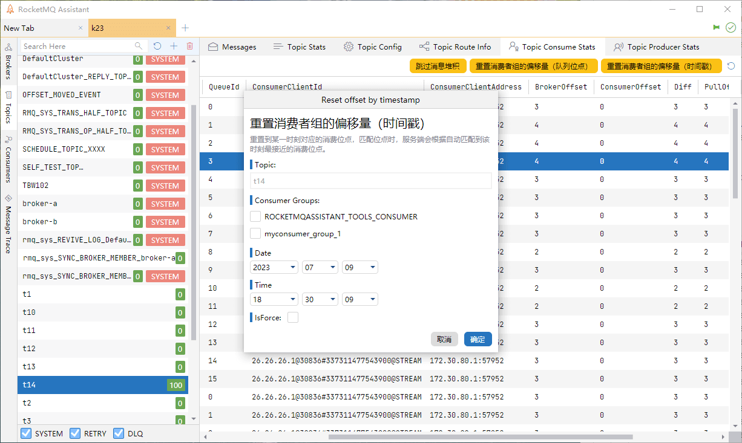Click the plus icon to add topic
Image resolution: width=742 pixels, height=443 pixels.
174,46
